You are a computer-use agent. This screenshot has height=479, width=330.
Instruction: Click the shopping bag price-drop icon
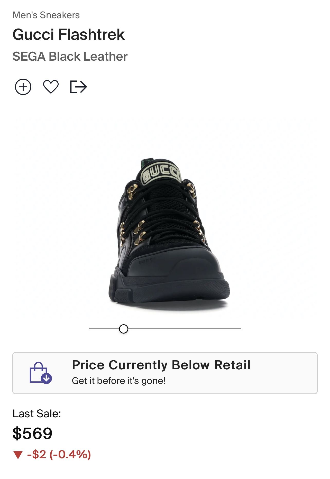click(x=41, y=373)
